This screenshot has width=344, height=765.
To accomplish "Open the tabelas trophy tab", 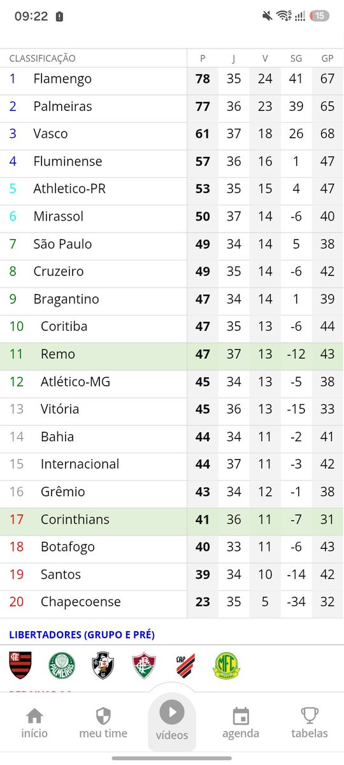I will coord(310,724).
